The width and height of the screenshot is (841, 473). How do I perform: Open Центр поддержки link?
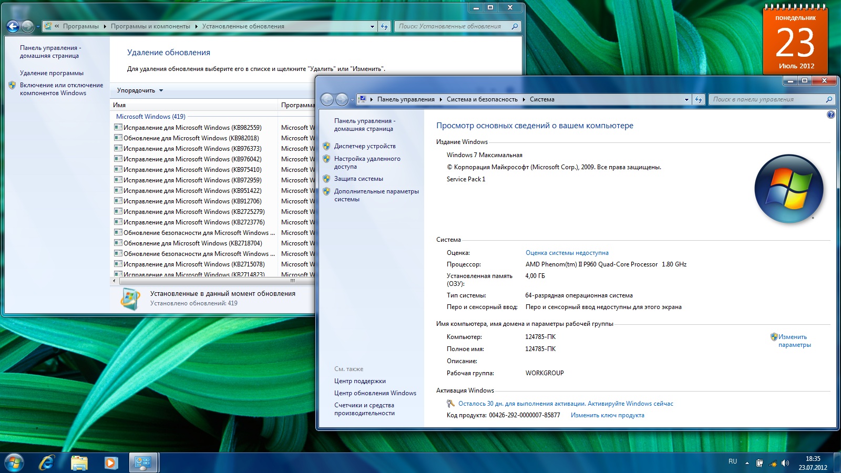360,381
